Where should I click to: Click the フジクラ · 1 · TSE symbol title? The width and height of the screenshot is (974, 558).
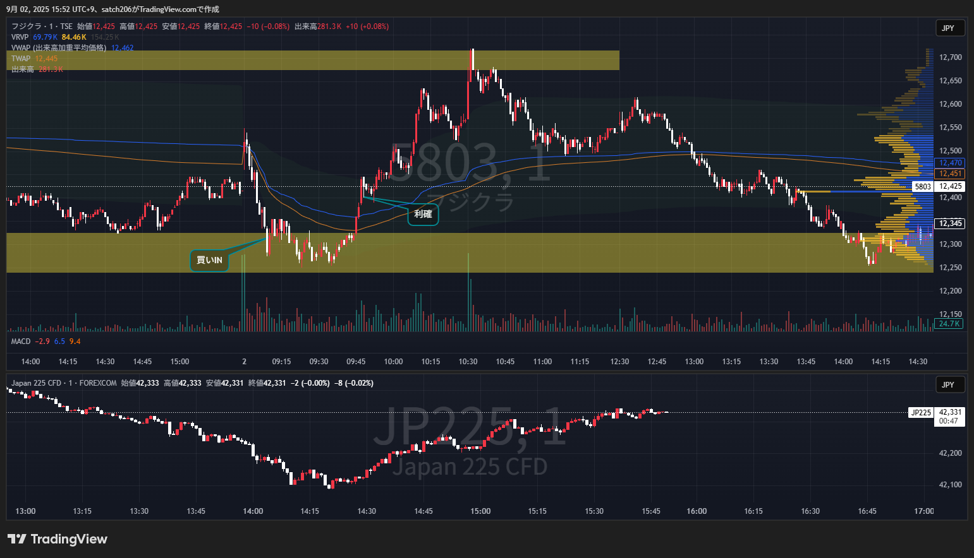(42, 27)
